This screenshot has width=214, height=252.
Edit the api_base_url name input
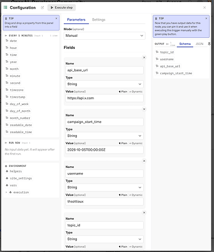pyautogui.click(x=104, y=70)
